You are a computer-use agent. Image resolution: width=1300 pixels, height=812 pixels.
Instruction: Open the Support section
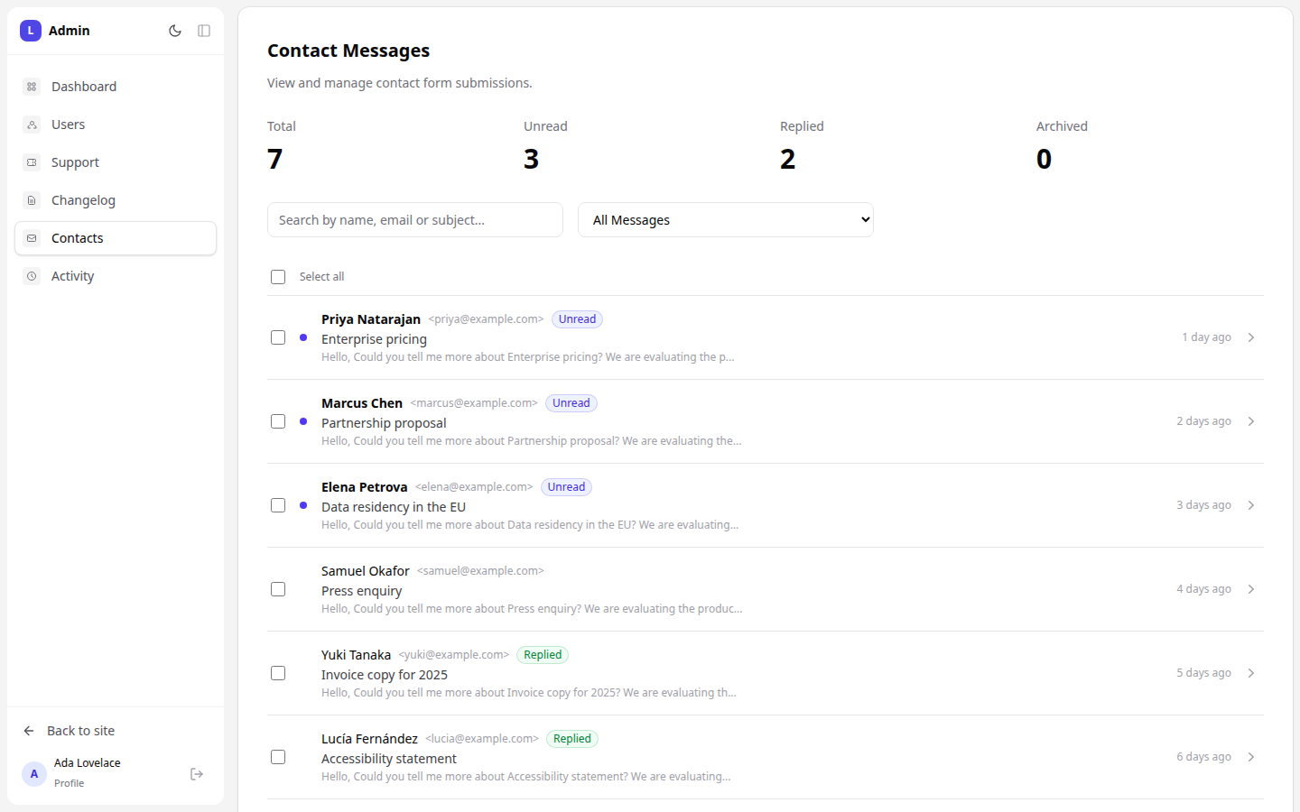click(x=116, y=162)
